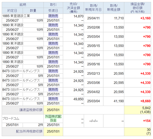Click the 損益金額/徴収額 header
Viewport: 153px width, 139px height.
[x=137, y=8]
